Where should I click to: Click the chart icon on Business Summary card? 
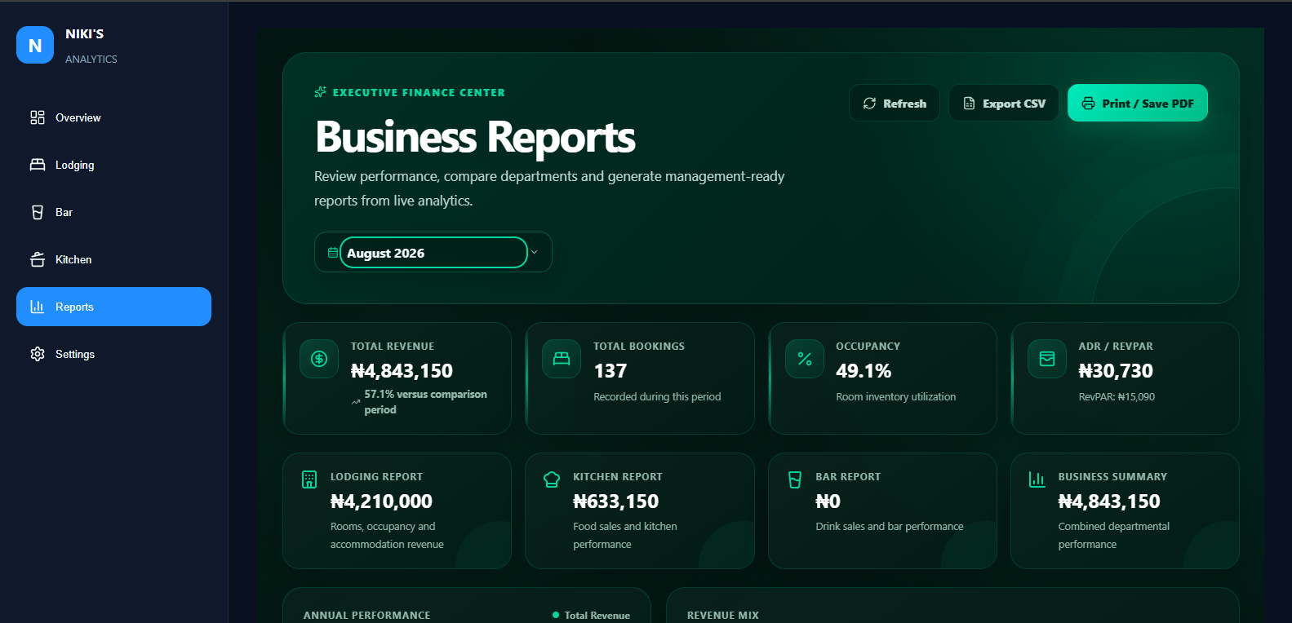coord(1037,479)
